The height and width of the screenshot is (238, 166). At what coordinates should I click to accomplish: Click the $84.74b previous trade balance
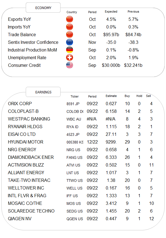click(x=133, y=35)
